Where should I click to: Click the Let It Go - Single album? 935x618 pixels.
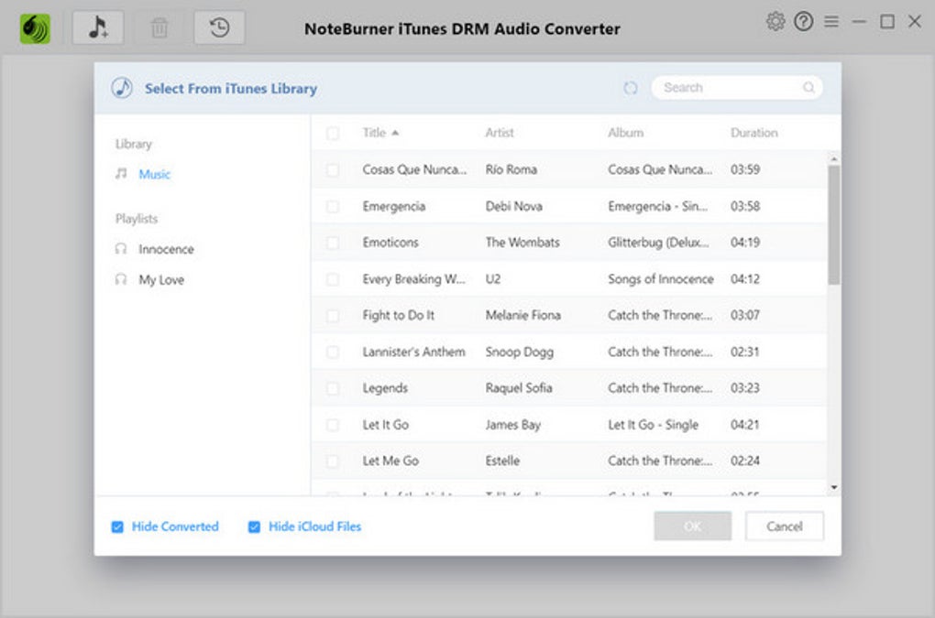(x=653, y=425)
